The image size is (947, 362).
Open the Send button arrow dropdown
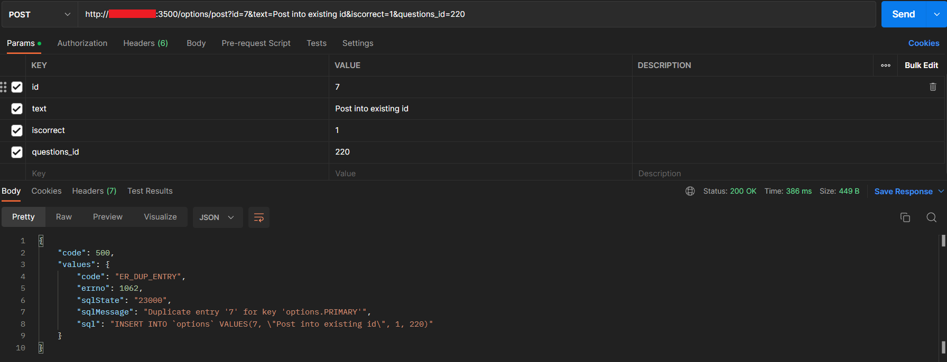pos(936,14)
